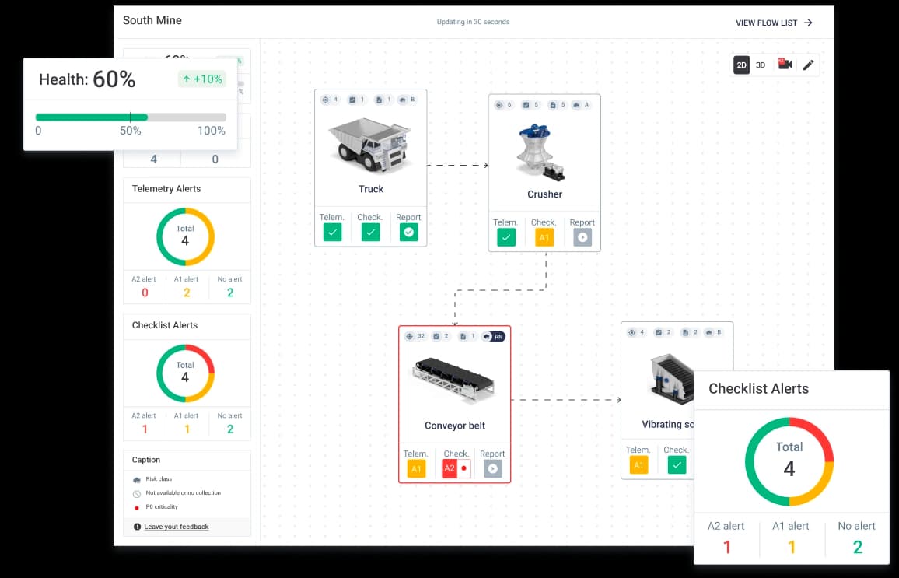The image size is (899, 578).
Task: Click Conveyor belt's A1 telemetry badge
Action: click(x=416, y=468)
